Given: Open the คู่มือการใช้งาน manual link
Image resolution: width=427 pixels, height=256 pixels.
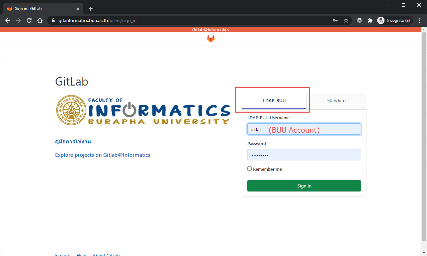Looking at the screenshot, I should (73, 141).
